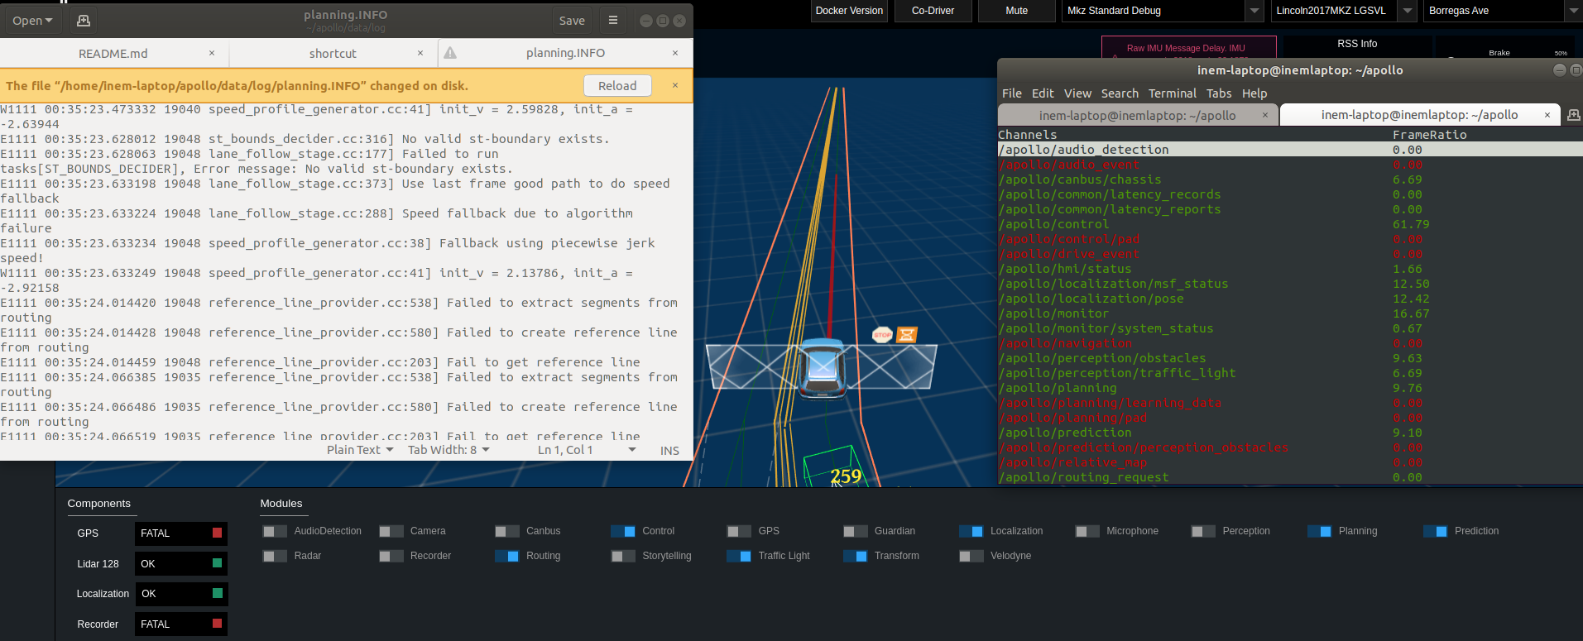
Task: Open the terminal File menu
Action: pyautogui.click(x=1011, y=93)
